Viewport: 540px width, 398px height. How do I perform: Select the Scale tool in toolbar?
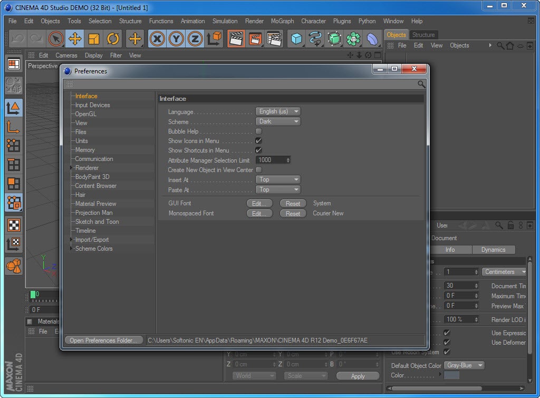94,39
